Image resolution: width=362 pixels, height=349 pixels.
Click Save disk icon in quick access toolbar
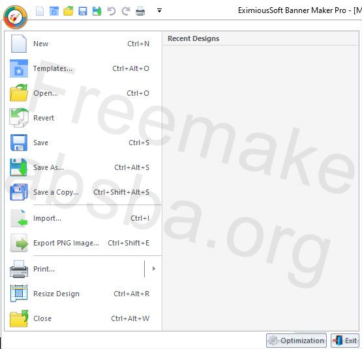[83, 11]
